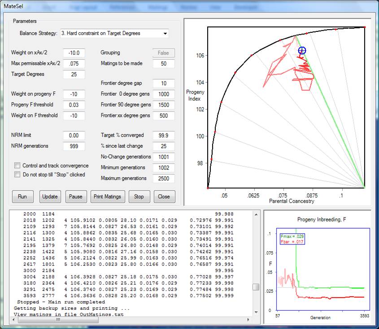379x329 pixels.
Task: Pause the optimization run
Action: click(x=76, y=196)
